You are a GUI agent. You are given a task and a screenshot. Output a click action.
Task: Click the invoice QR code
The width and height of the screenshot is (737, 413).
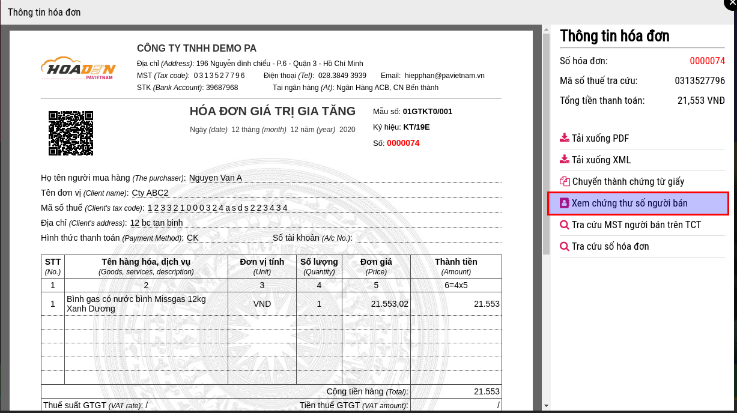[x=71, y=133]
